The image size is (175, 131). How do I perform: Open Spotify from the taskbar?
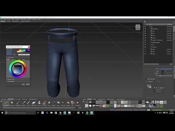[x=87, y=113]
